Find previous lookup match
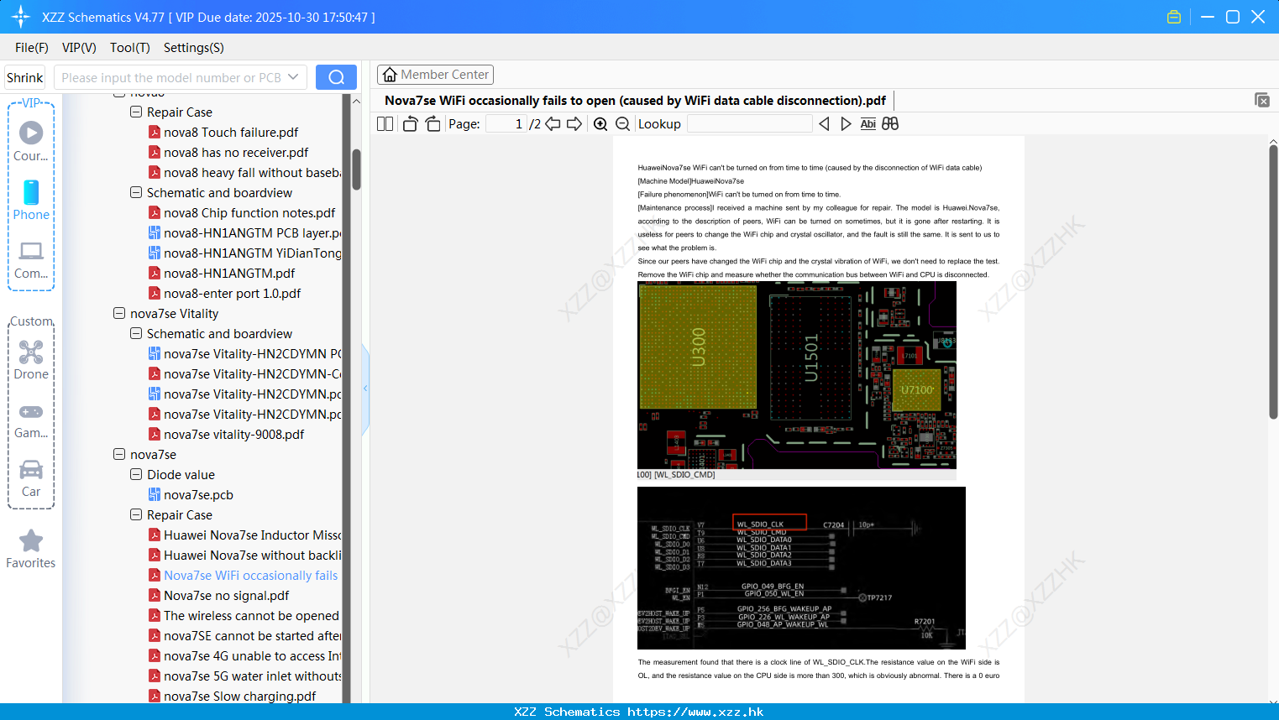The image size is (1279, 720). click(x=824, y=124)
